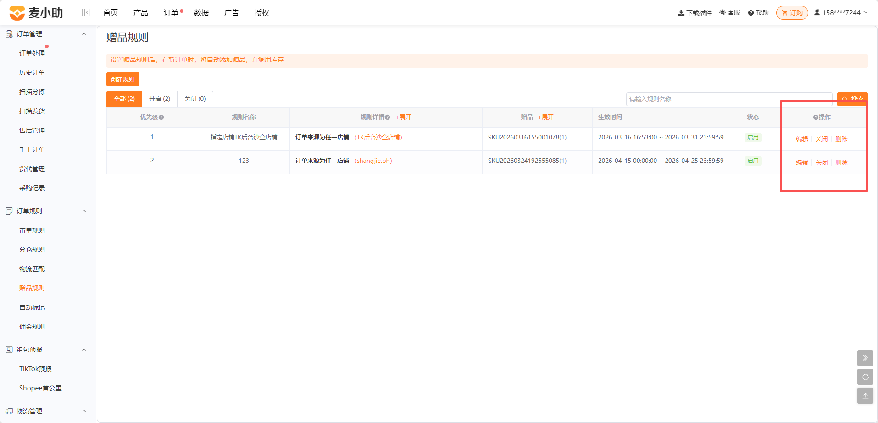The height and width of the screenshot is (423, 878).
Task: Click the 创建规则 button
Action: 123,79
